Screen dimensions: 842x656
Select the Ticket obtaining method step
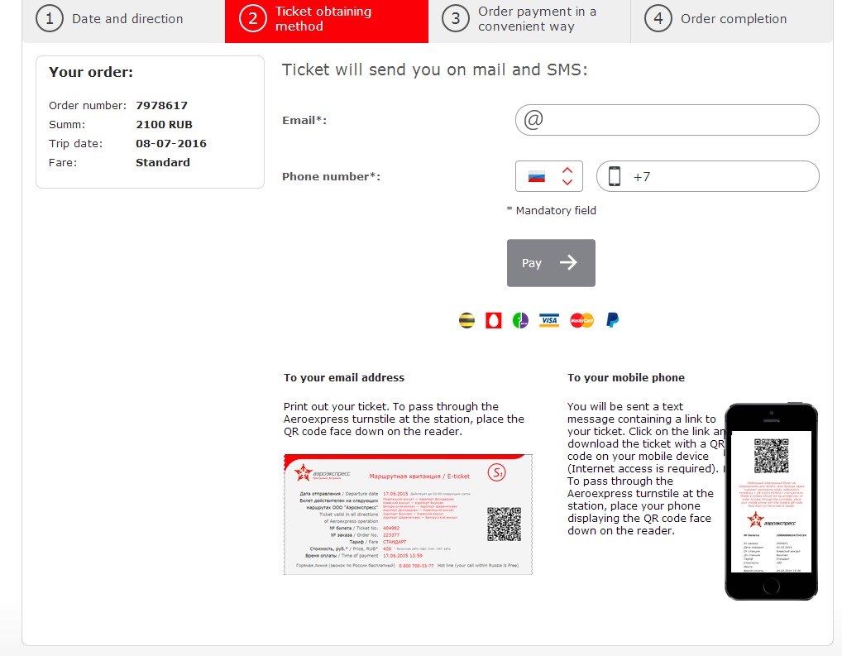[x=327, y=19]
